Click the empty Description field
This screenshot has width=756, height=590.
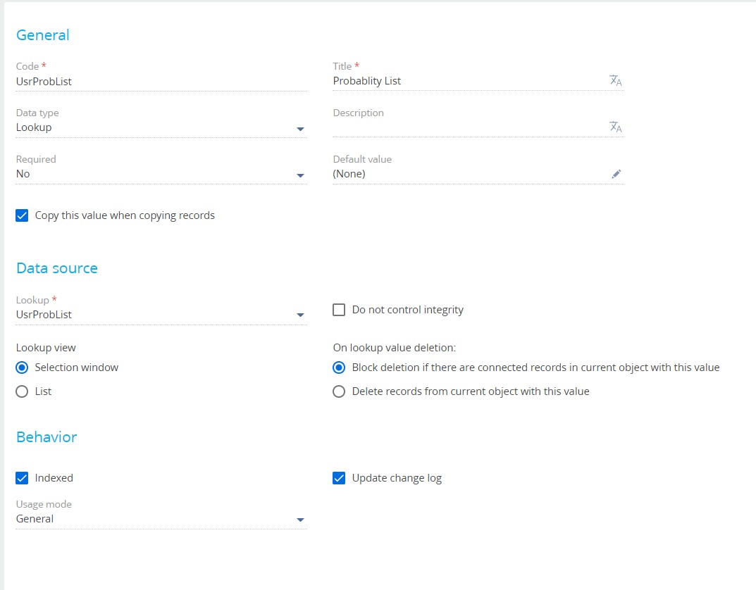click(469, 127)
